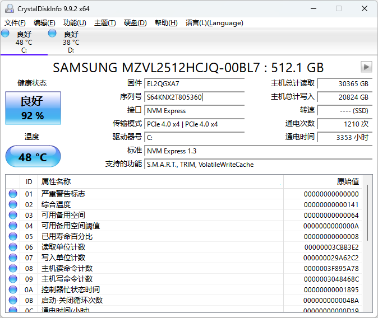The height and width of the screenshot is (318, 378).
Task: Click status orb for attribute 05 已用寿命百分比
Action: [x=13, y=236]
